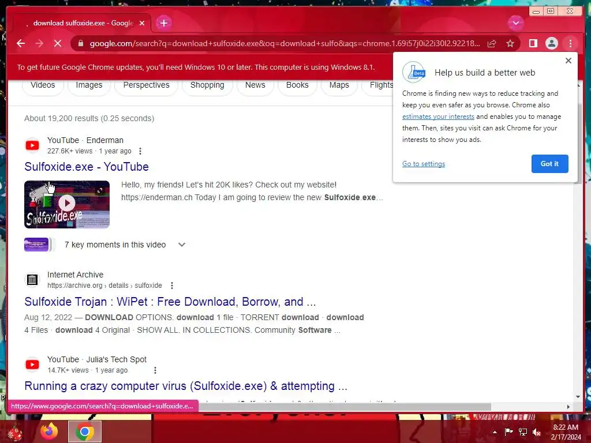Click the Internet Archive site icon
The width and height of the screenshot is (591, 443).
[x=32, y=280]
